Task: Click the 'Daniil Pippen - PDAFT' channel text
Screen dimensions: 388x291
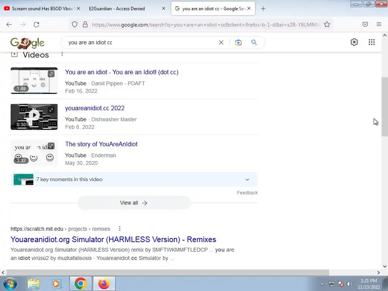Action: pos(118,83)
